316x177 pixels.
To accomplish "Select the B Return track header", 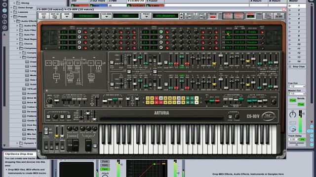I will point(277,1).
